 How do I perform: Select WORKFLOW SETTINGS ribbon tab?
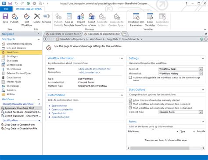[x=29, y=9]
